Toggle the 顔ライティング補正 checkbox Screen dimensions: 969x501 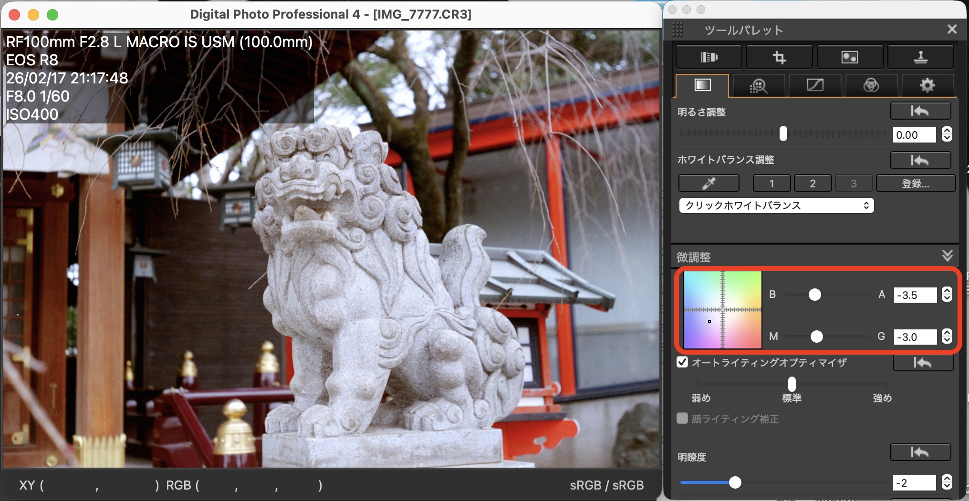[x=682, y=419]
